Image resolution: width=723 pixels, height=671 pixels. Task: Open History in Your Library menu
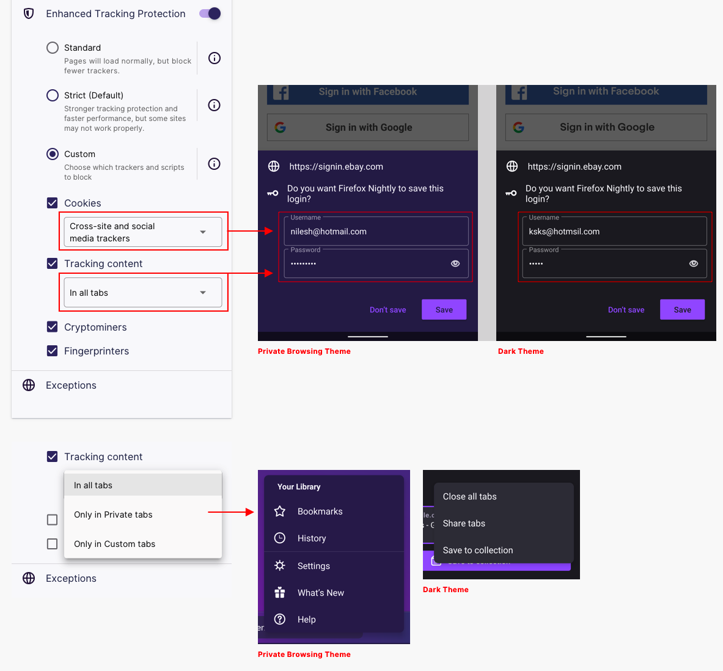tap(334, 538)
